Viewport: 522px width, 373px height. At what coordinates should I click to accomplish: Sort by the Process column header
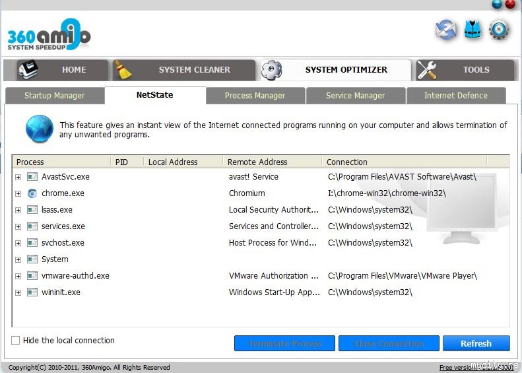61,162
